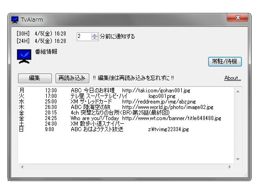Viewport: 259px width, 194px height.
Task: Select the 土 24:30 XM 散歩小道スナイパー row
Action: coord(72,124)
